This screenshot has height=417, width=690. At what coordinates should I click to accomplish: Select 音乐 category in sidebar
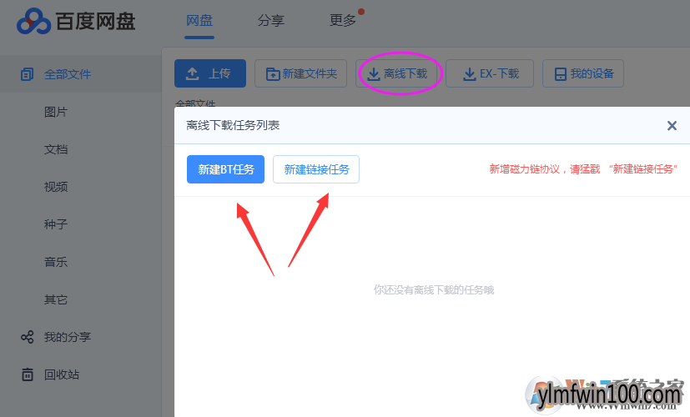click(56, 262)
